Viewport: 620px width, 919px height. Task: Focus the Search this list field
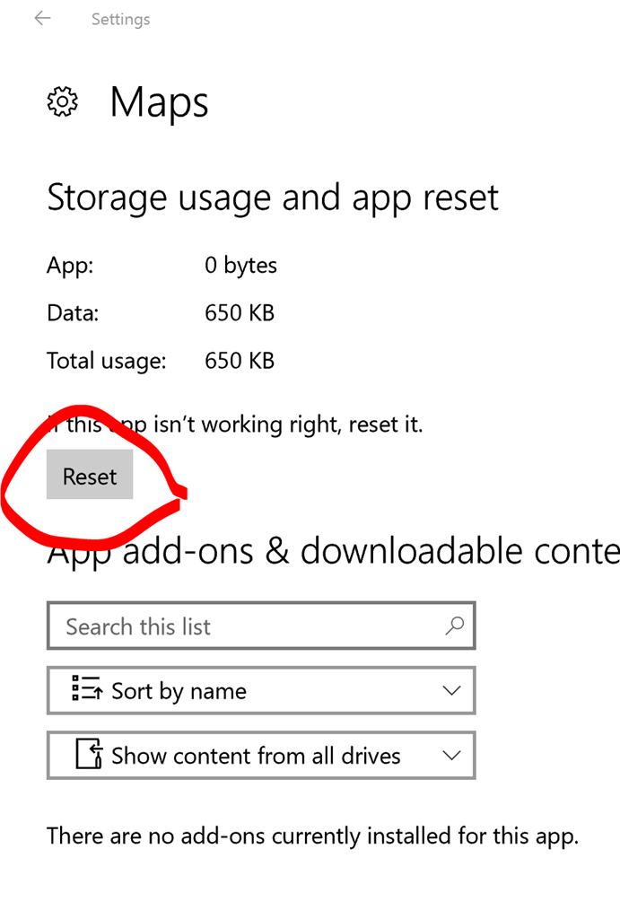[x=261, y=626]
